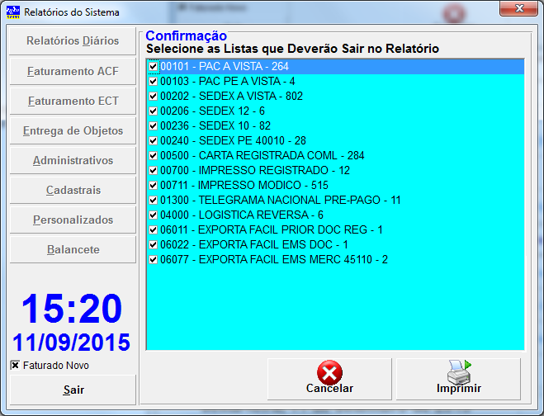Toggle 00206 - SEDEX 12 checkbox
The width and height of the screenshot is (544, 416).
tap(153, 111)
